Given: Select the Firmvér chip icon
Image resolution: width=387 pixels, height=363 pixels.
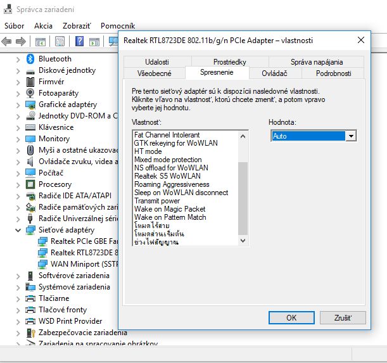Looking at the screenshot, I should coord(30,82).
